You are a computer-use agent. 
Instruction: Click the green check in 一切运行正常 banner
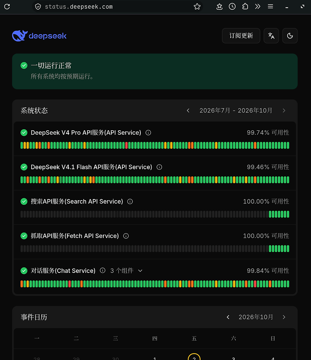pos(24,66)
